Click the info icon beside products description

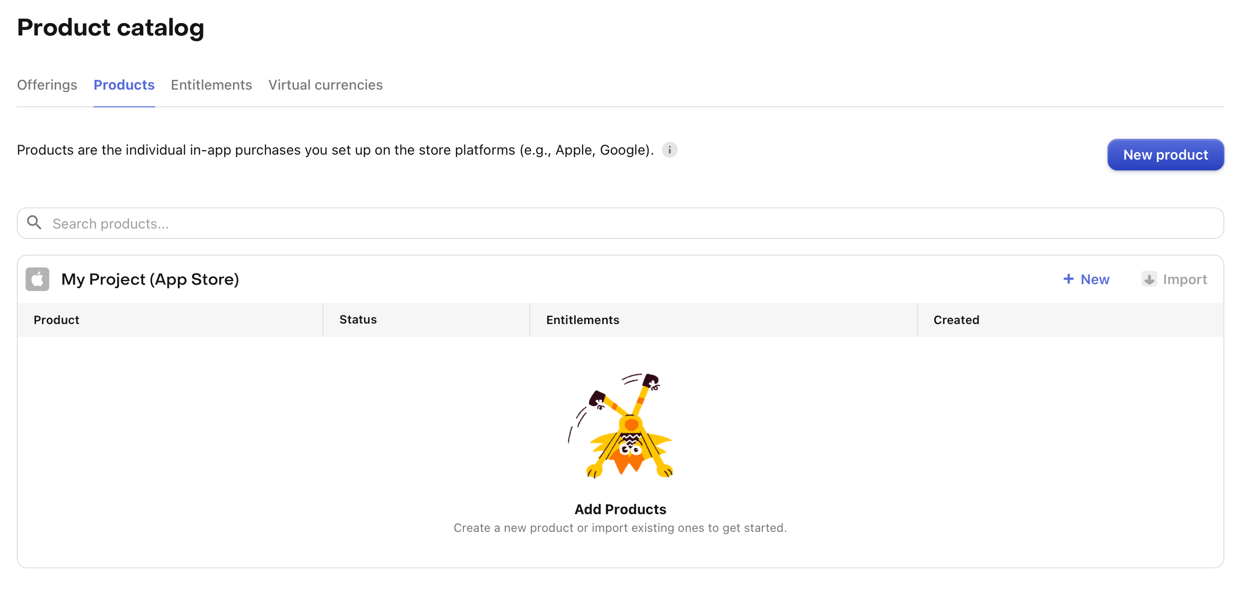(669, 150)
